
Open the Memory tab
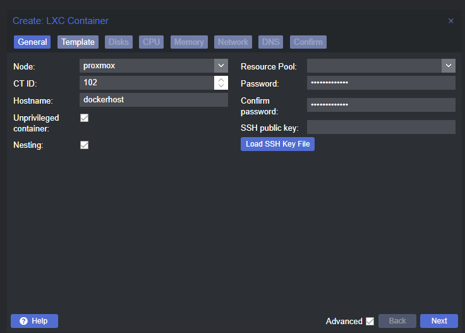point(189,42)
